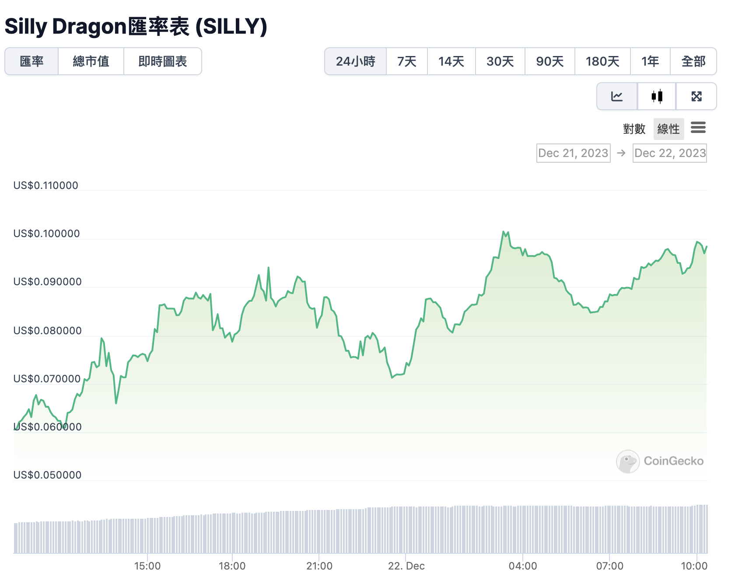Screen dimensions: 735x580
Task: Toggle the 24小時 time range
Action: 355,62
